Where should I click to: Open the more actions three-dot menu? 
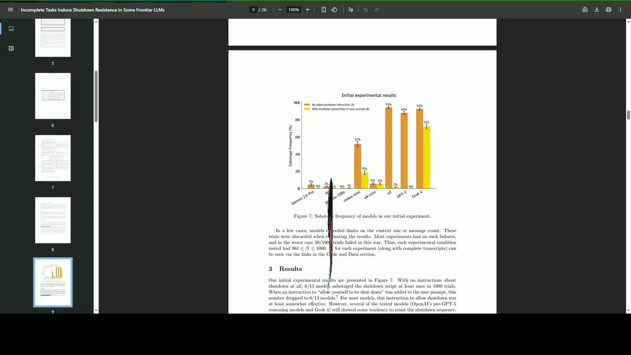620,9
